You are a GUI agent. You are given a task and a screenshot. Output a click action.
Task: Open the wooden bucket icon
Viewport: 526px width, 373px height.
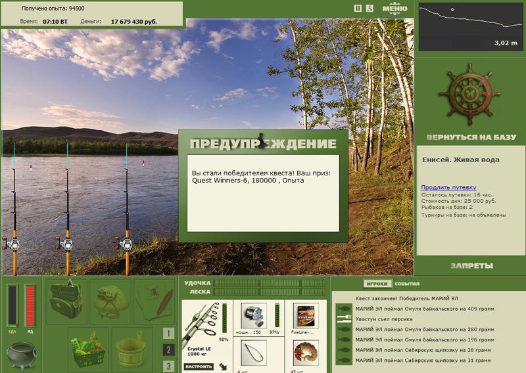click(131, 349)
